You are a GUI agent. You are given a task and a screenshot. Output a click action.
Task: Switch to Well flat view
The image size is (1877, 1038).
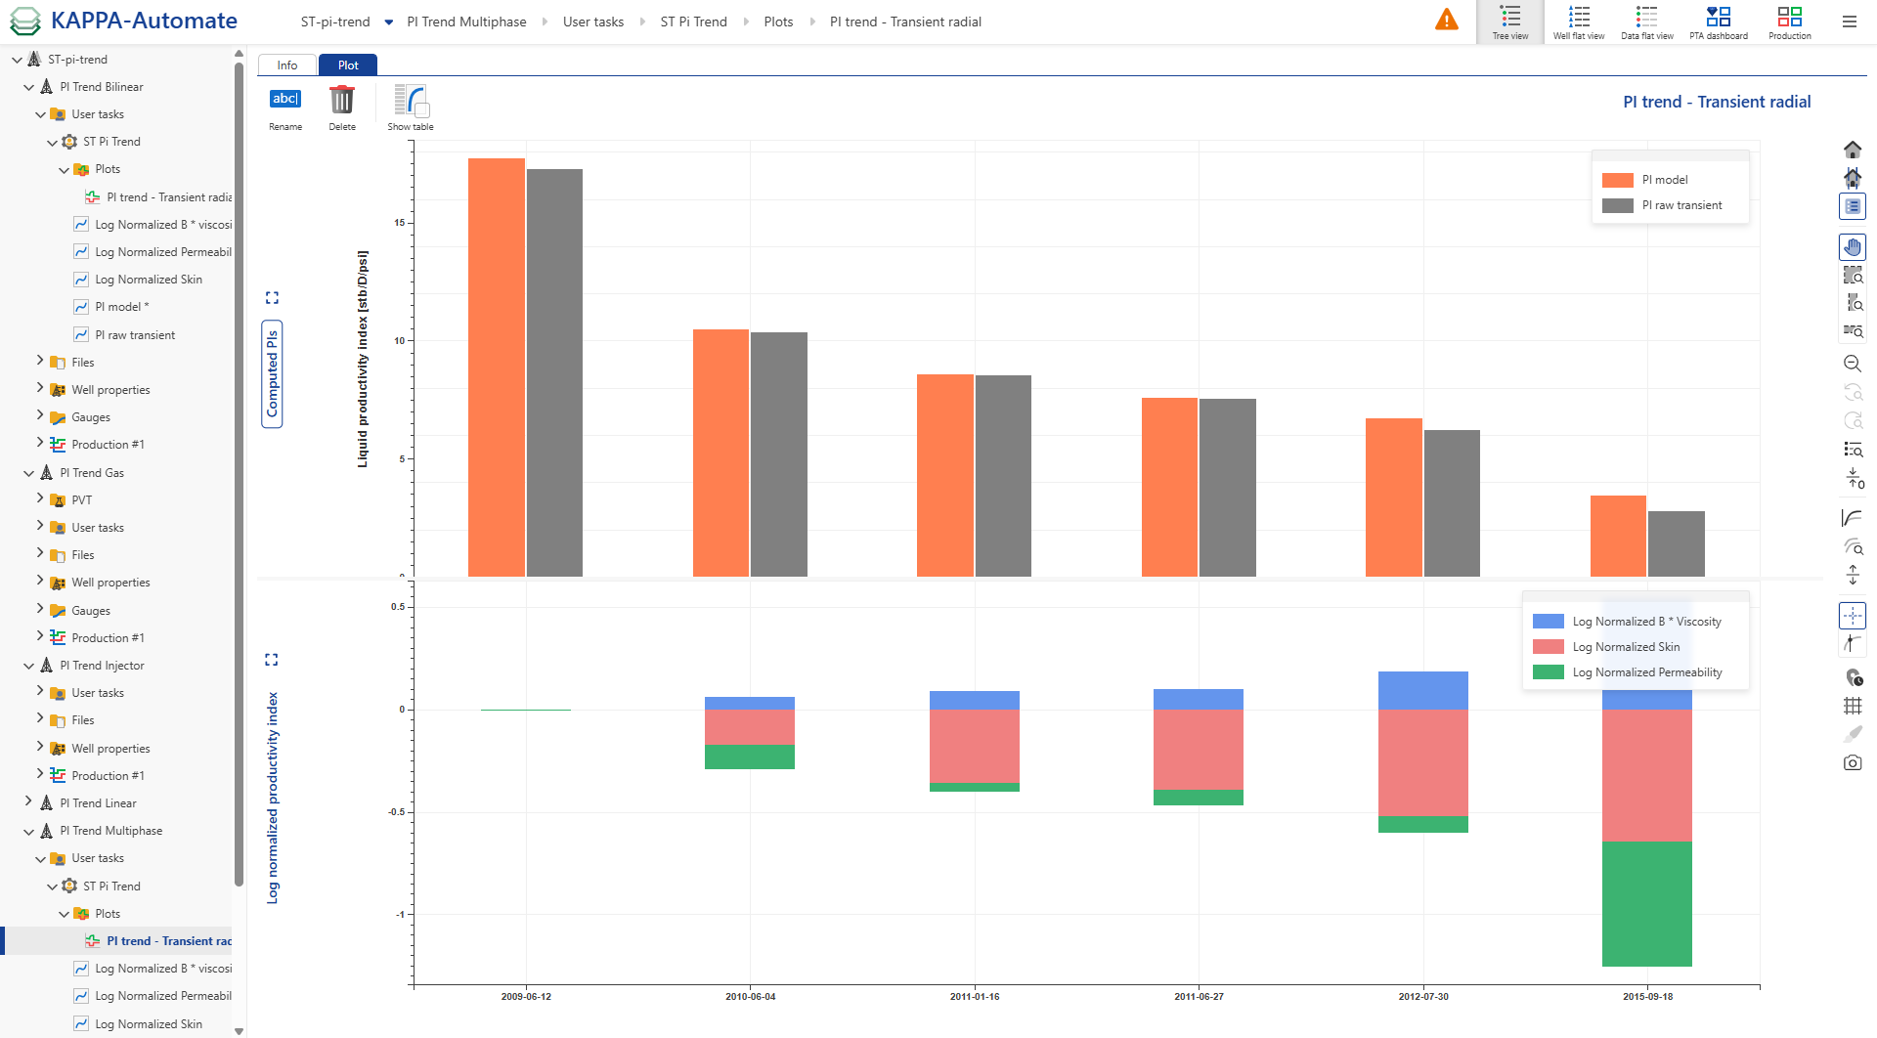click(1578, 22)
